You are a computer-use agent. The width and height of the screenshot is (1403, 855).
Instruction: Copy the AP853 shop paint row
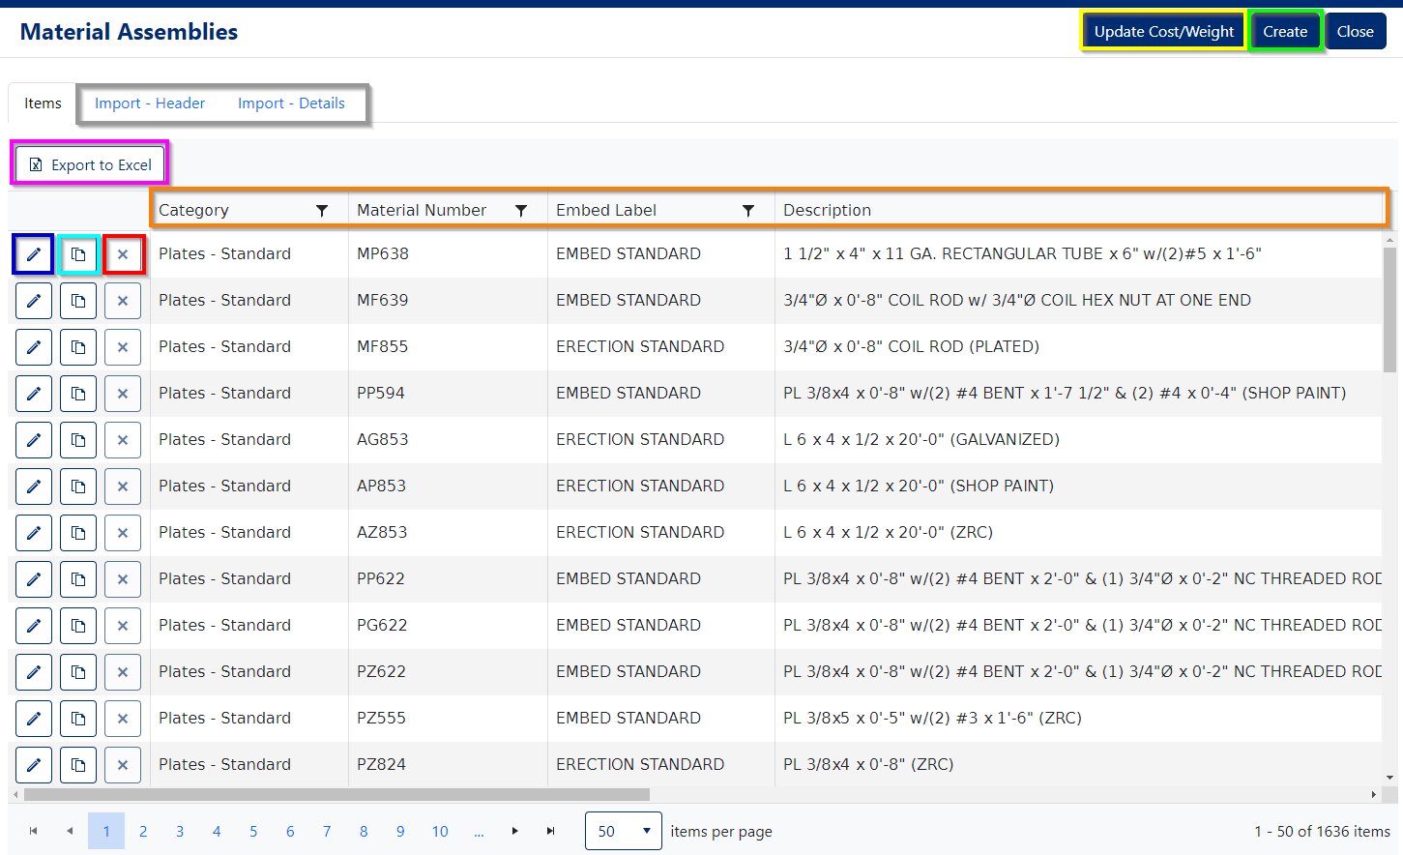click(78, 486)
